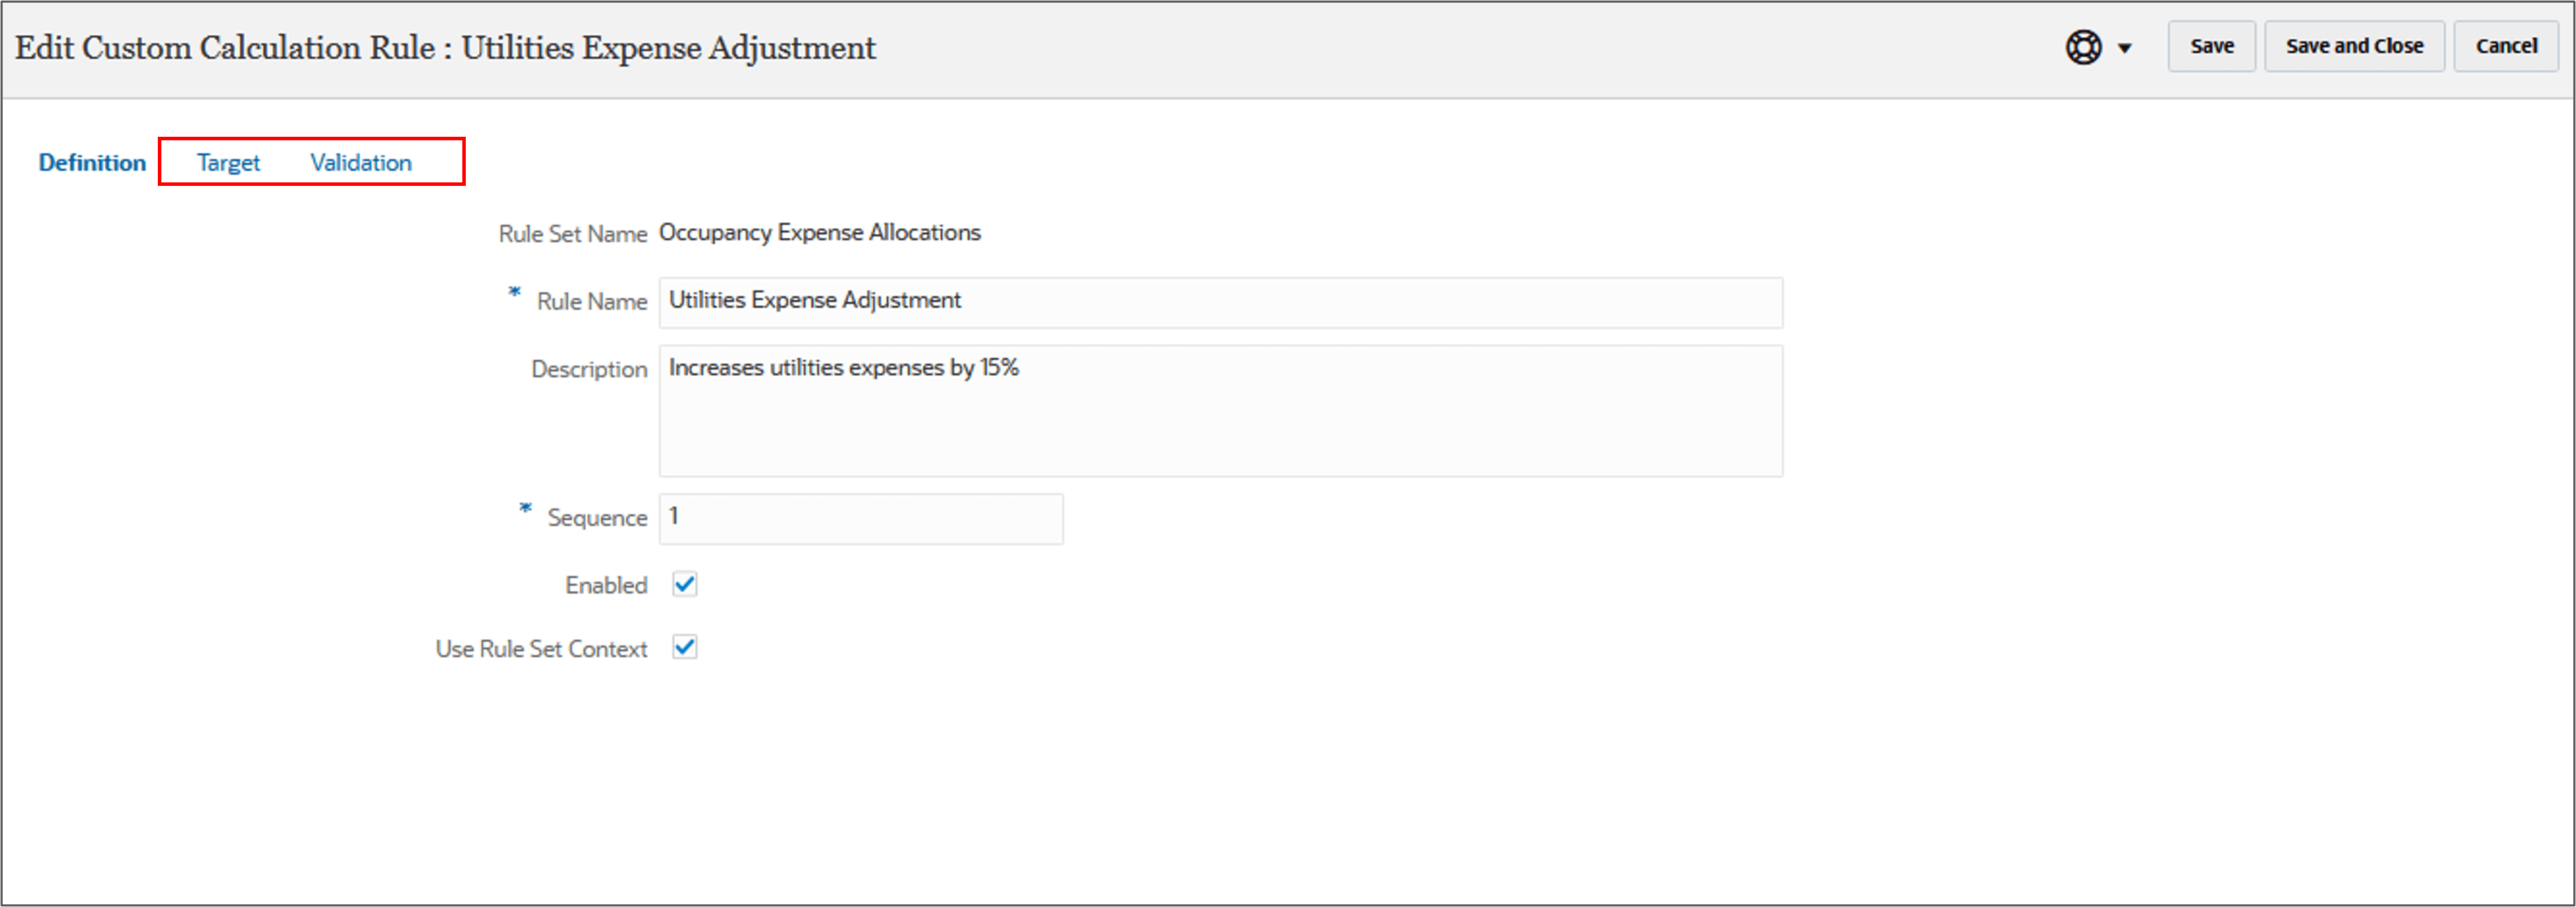Click the Use Rule Set Context label

point(541,649)
